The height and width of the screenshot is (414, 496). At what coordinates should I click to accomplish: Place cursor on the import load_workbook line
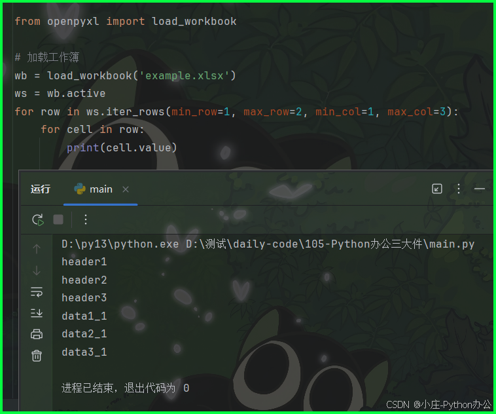click(126, 21)
